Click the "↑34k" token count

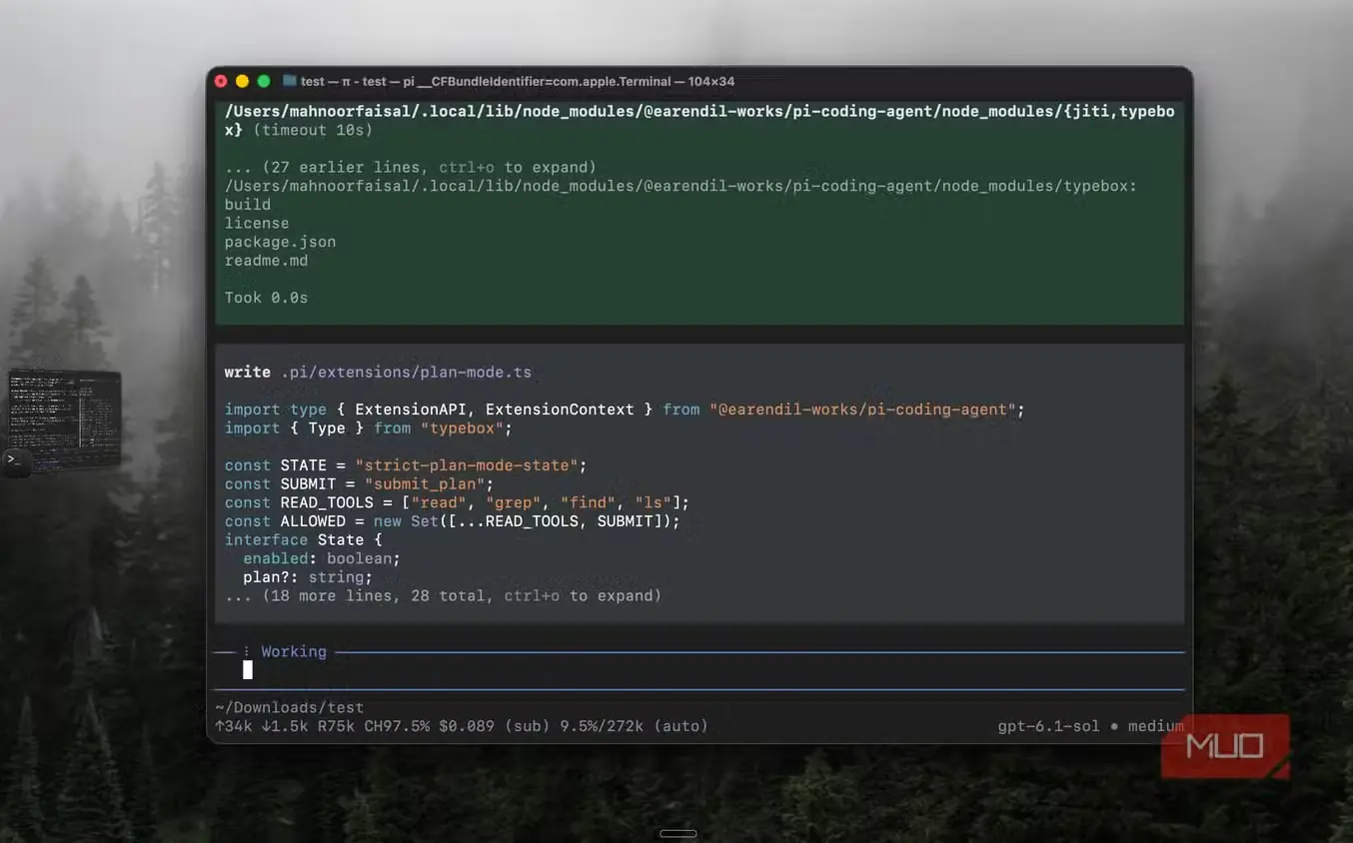234,726
